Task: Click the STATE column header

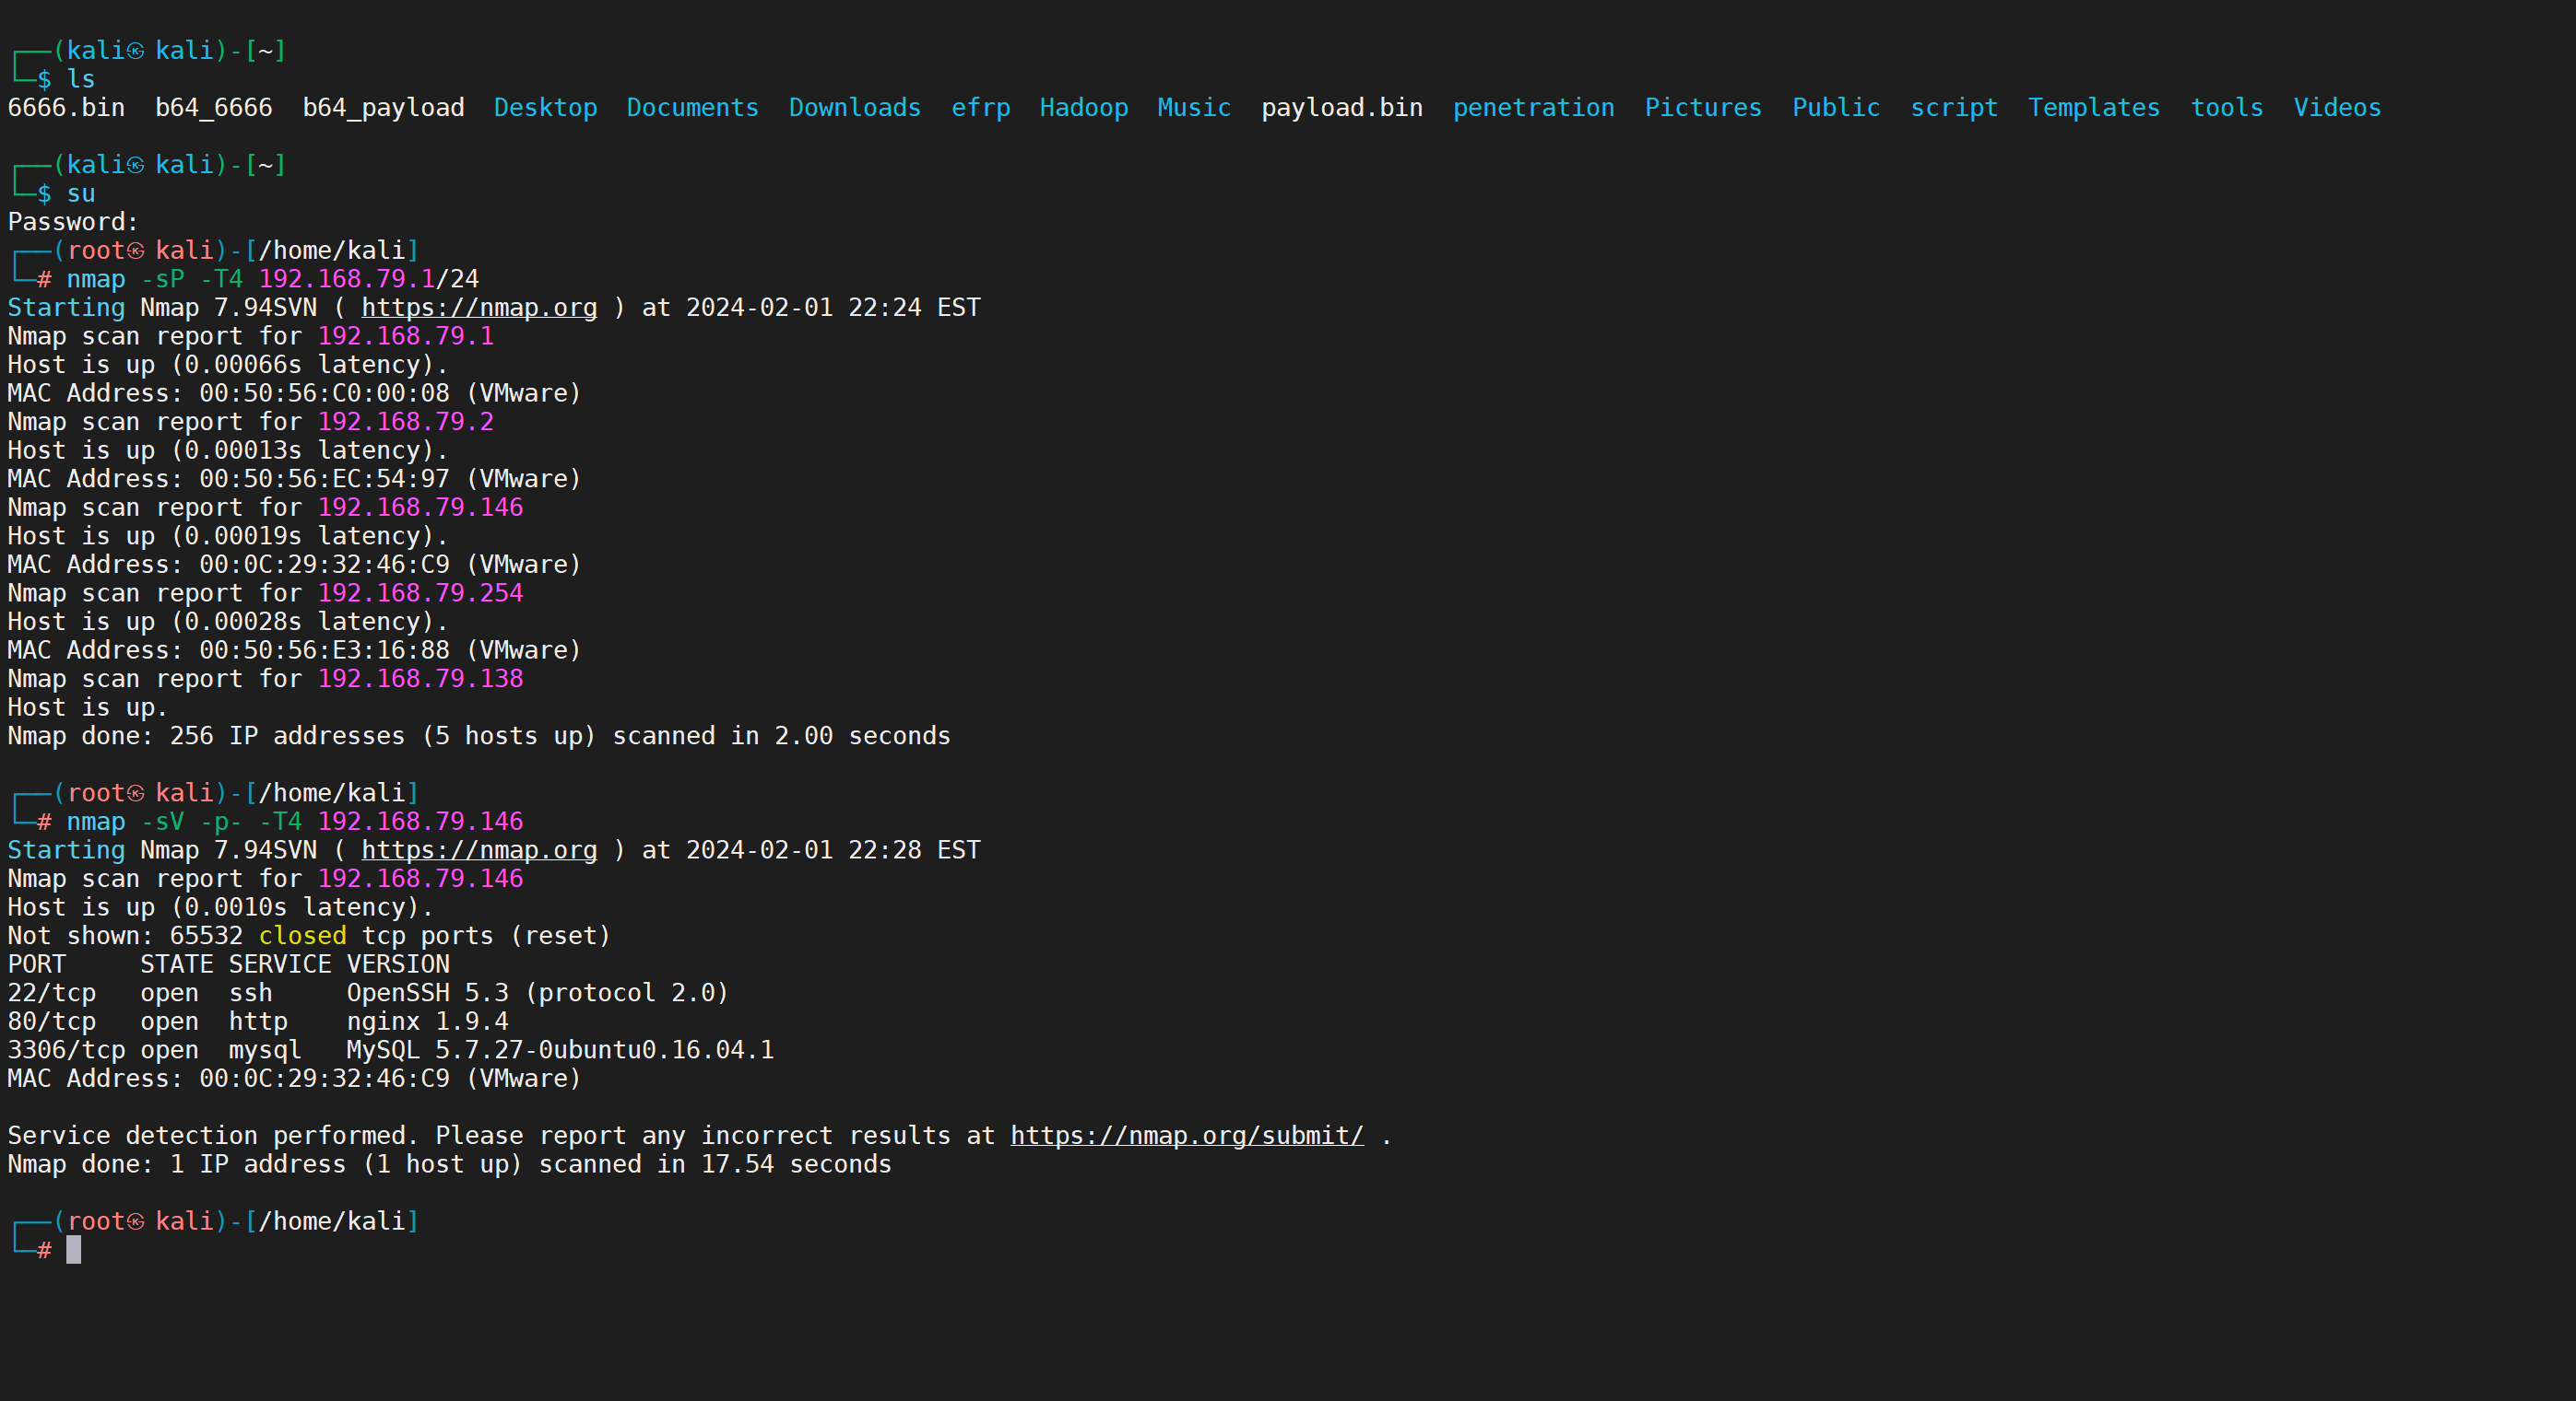Action: (x=177, y=964)
